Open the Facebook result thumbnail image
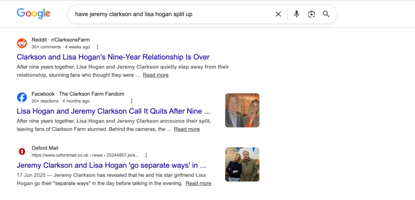 pyautogui.click(x=242, y=110)
